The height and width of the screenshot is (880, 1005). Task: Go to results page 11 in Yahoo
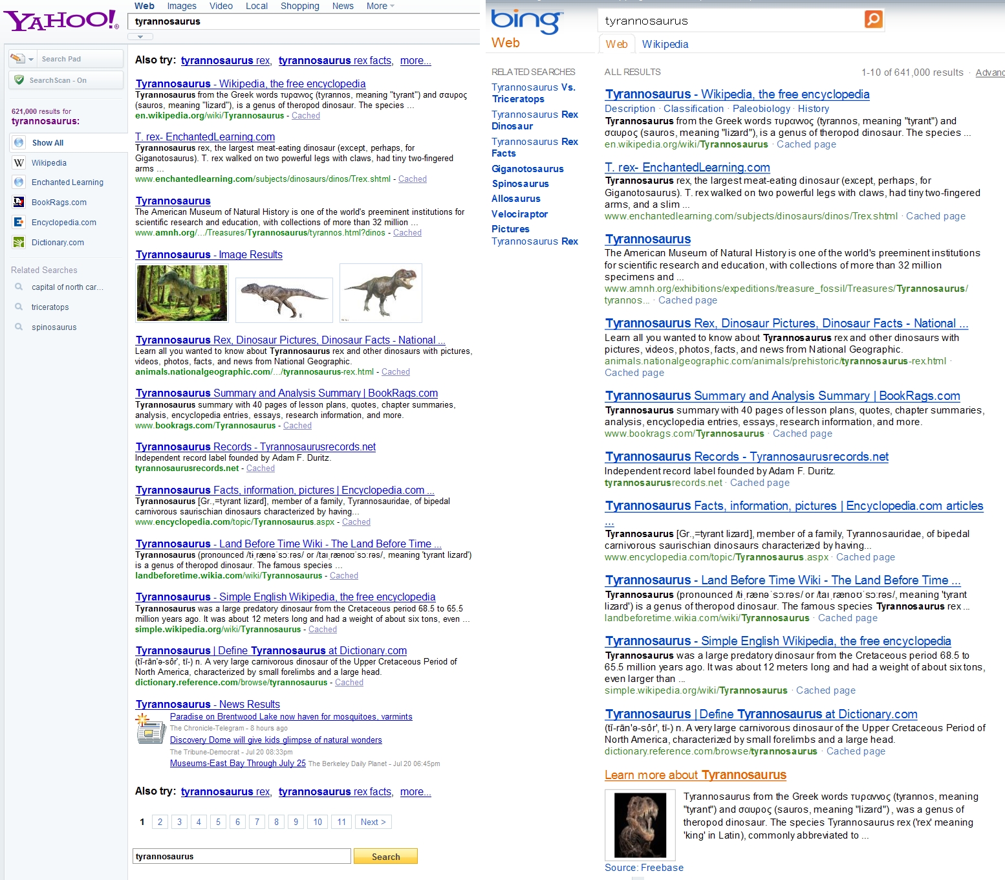[341, 822]
